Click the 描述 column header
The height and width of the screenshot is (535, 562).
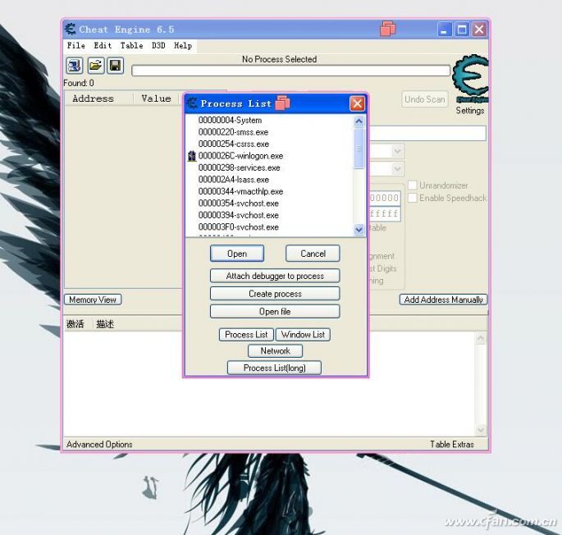tap(105, 324)
